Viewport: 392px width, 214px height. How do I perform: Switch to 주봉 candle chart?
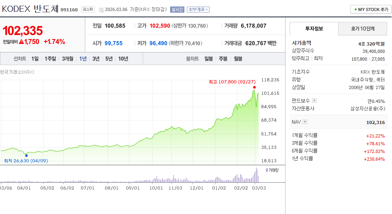(223, 59)
